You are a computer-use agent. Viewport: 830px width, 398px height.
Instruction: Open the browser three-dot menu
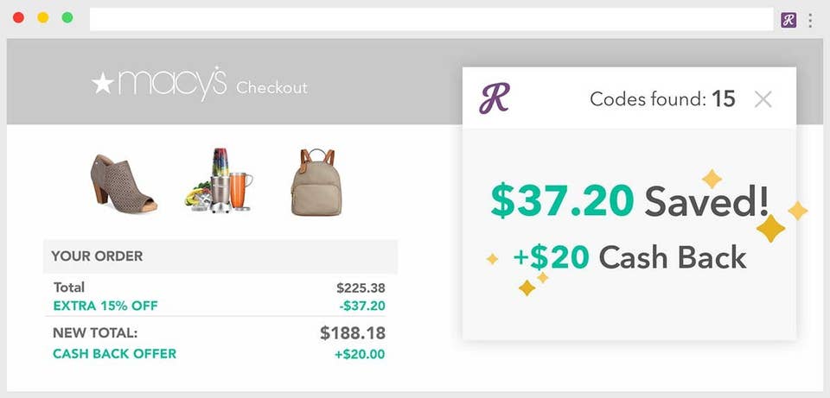[810, 20]
